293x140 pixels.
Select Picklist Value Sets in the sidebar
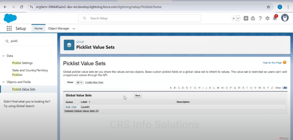coord(24,89)
